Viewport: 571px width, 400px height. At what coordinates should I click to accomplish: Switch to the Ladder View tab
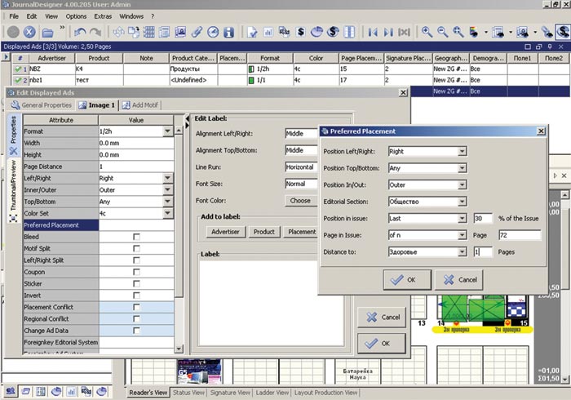pos(272,393)
